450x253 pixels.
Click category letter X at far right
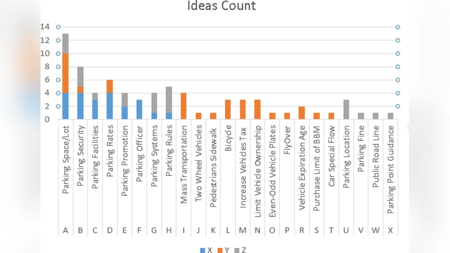tap(391, 231)
